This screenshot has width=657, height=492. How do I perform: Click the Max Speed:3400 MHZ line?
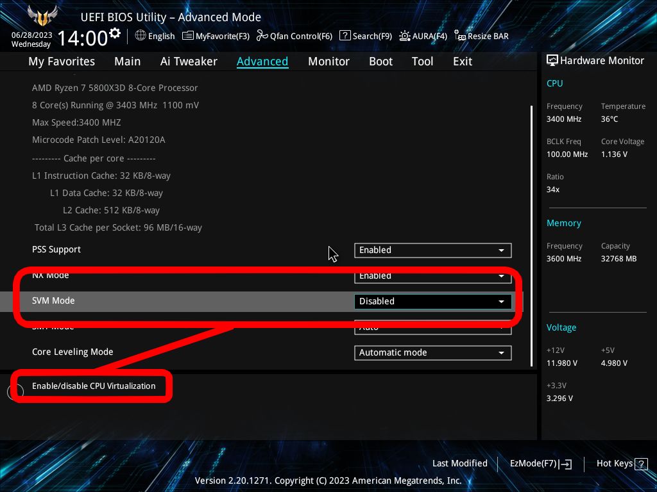(76, 122)
